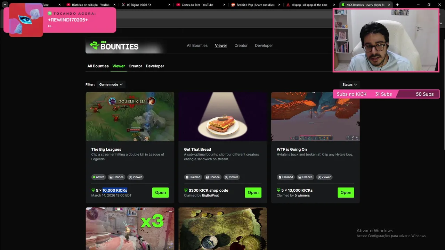This screenshot has width=445, height=250.
Task: Close the Reddit K-Pop tab
Action: click(x=279, y=5)
